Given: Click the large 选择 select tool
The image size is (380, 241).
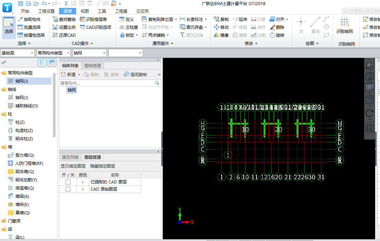Looking at the screenshot, I should [9, 28].
